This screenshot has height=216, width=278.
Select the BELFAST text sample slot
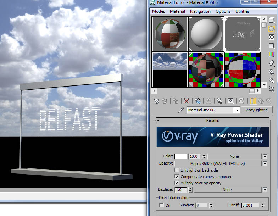(x=243, y=34)
